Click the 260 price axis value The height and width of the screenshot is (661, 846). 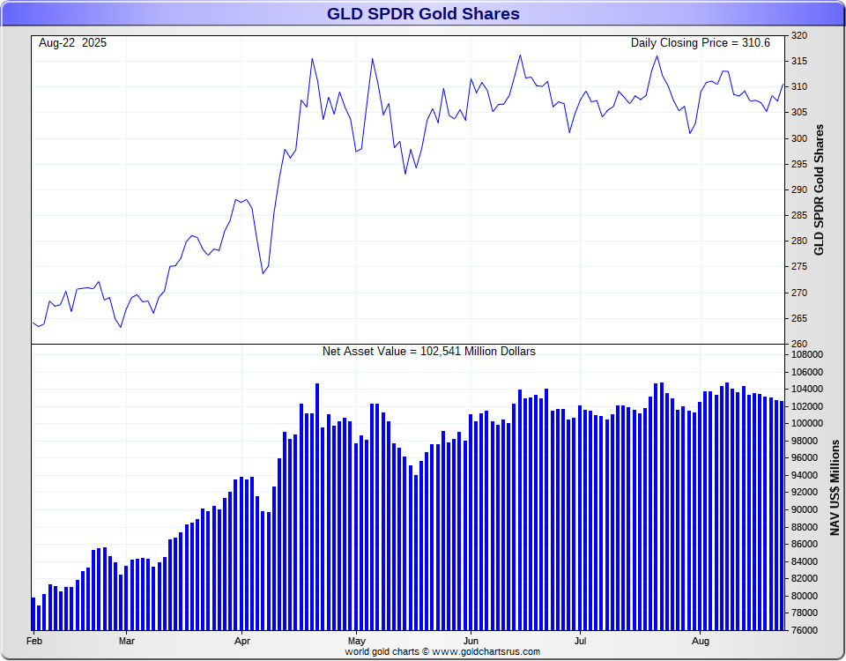coord(799,344)
